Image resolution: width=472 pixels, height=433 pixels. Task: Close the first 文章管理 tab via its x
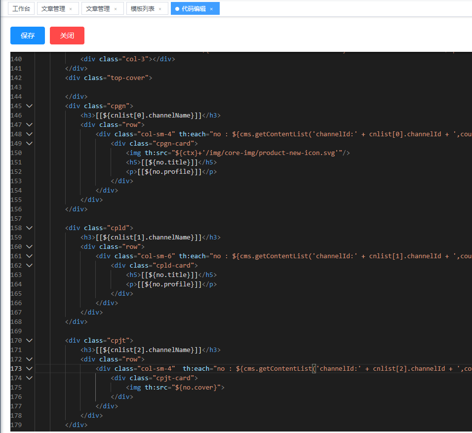click(71, 9)
